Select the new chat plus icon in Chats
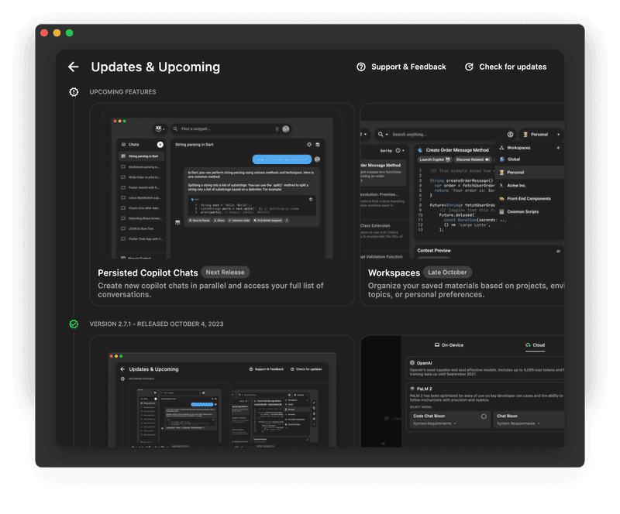620x514 pixels. (159, 144)
